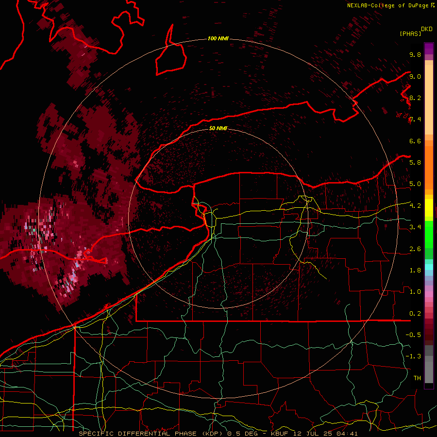Click the 2.6 value on color scale

click(415, 249)
